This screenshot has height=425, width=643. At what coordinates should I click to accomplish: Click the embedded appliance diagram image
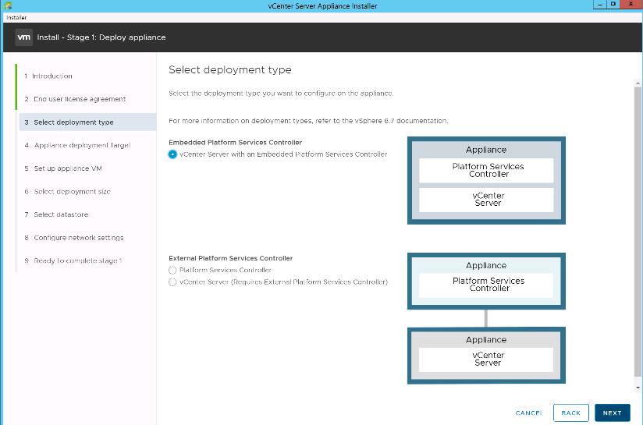(485, 179)
